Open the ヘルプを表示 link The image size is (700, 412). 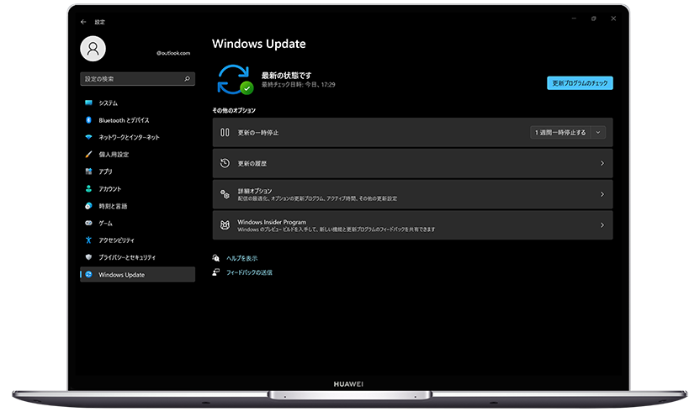coord(241,258)
